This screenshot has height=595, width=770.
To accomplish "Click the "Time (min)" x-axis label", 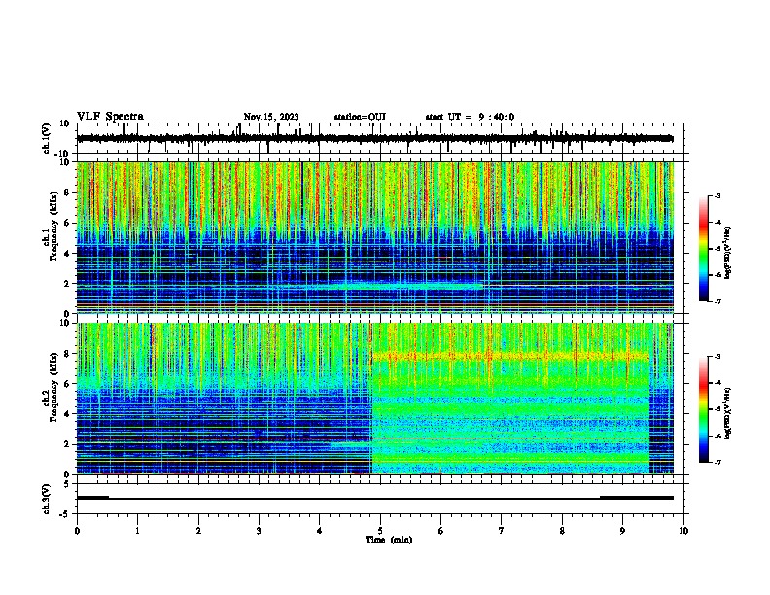I will pos(389,540).
